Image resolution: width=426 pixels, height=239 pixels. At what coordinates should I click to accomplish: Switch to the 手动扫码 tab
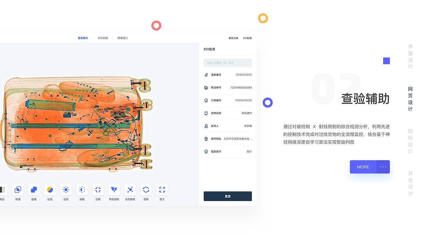(103, 38)
